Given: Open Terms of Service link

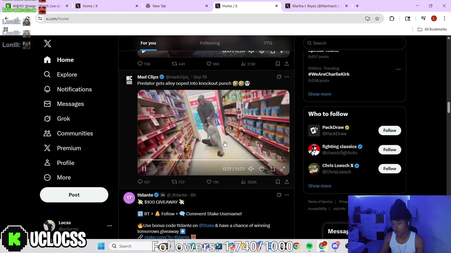Looking at the screenshot, I should pyautogui.click(x=320, y=202).
